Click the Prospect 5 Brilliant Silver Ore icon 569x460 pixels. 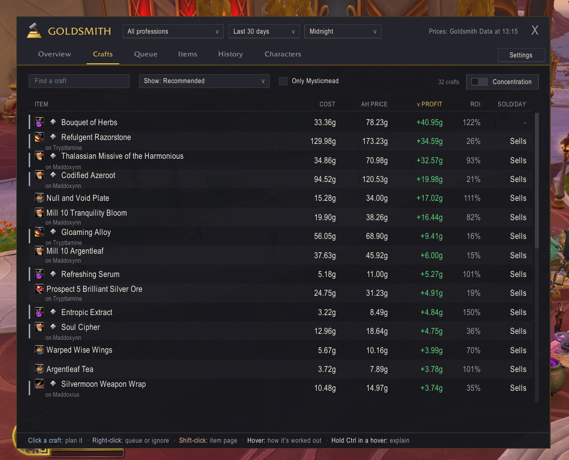(39, 289)
